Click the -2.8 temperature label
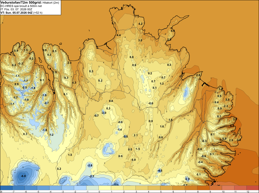Screen dimensions: 259x193 point(90,165)
